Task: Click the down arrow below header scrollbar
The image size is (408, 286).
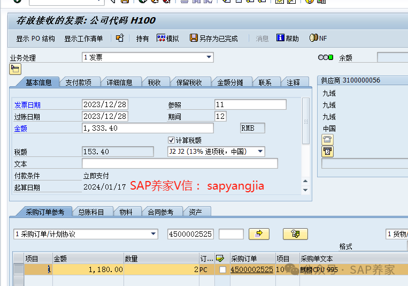Action: coord(305,190)
